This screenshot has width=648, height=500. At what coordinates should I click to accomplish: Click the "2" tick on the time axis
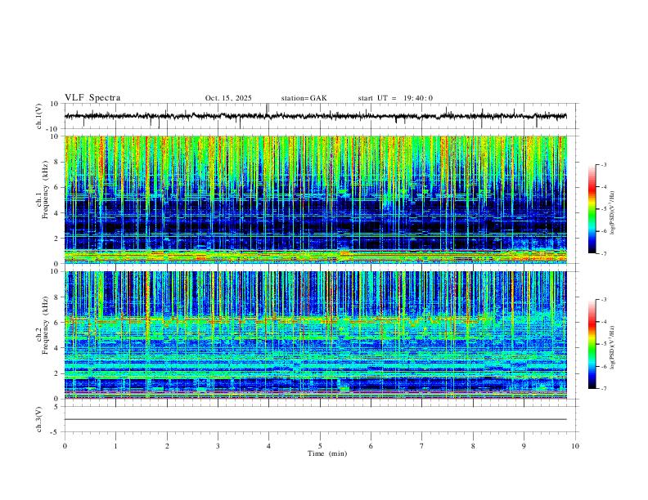coord(167,446)
